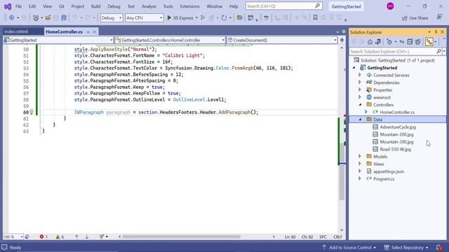449x252 pixels.
Task: Click search magnifier in Solution Explorer
Action: 438,51
